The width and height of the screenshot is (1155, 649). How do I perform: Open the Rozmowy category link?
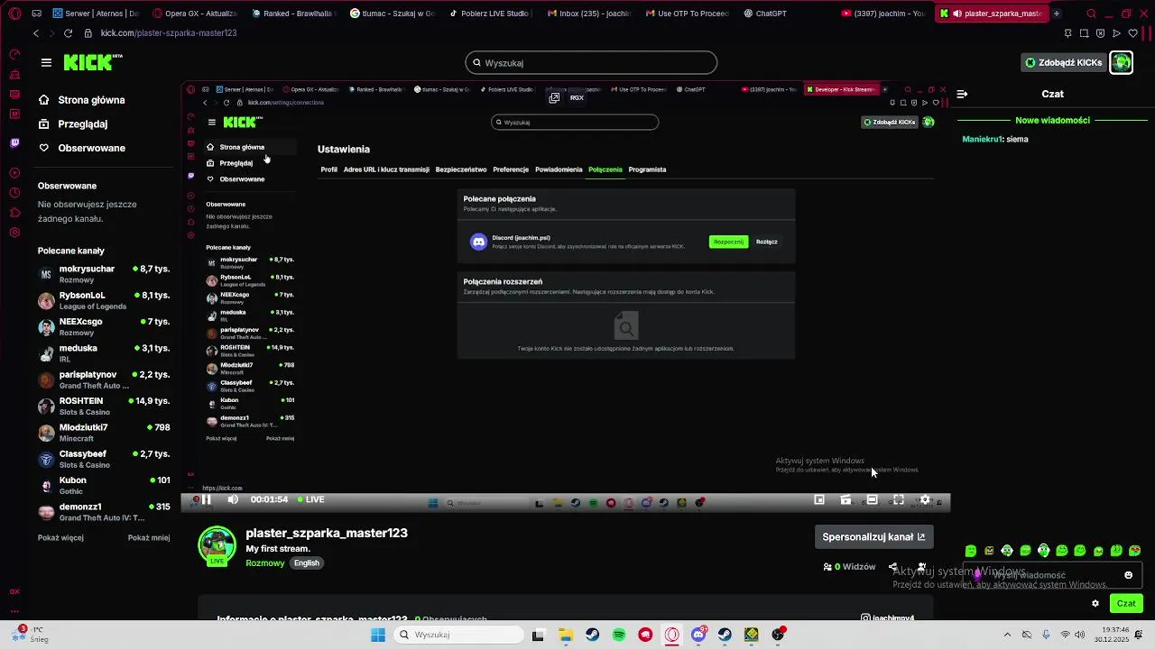pyautogui.click(x=265, y=562)
